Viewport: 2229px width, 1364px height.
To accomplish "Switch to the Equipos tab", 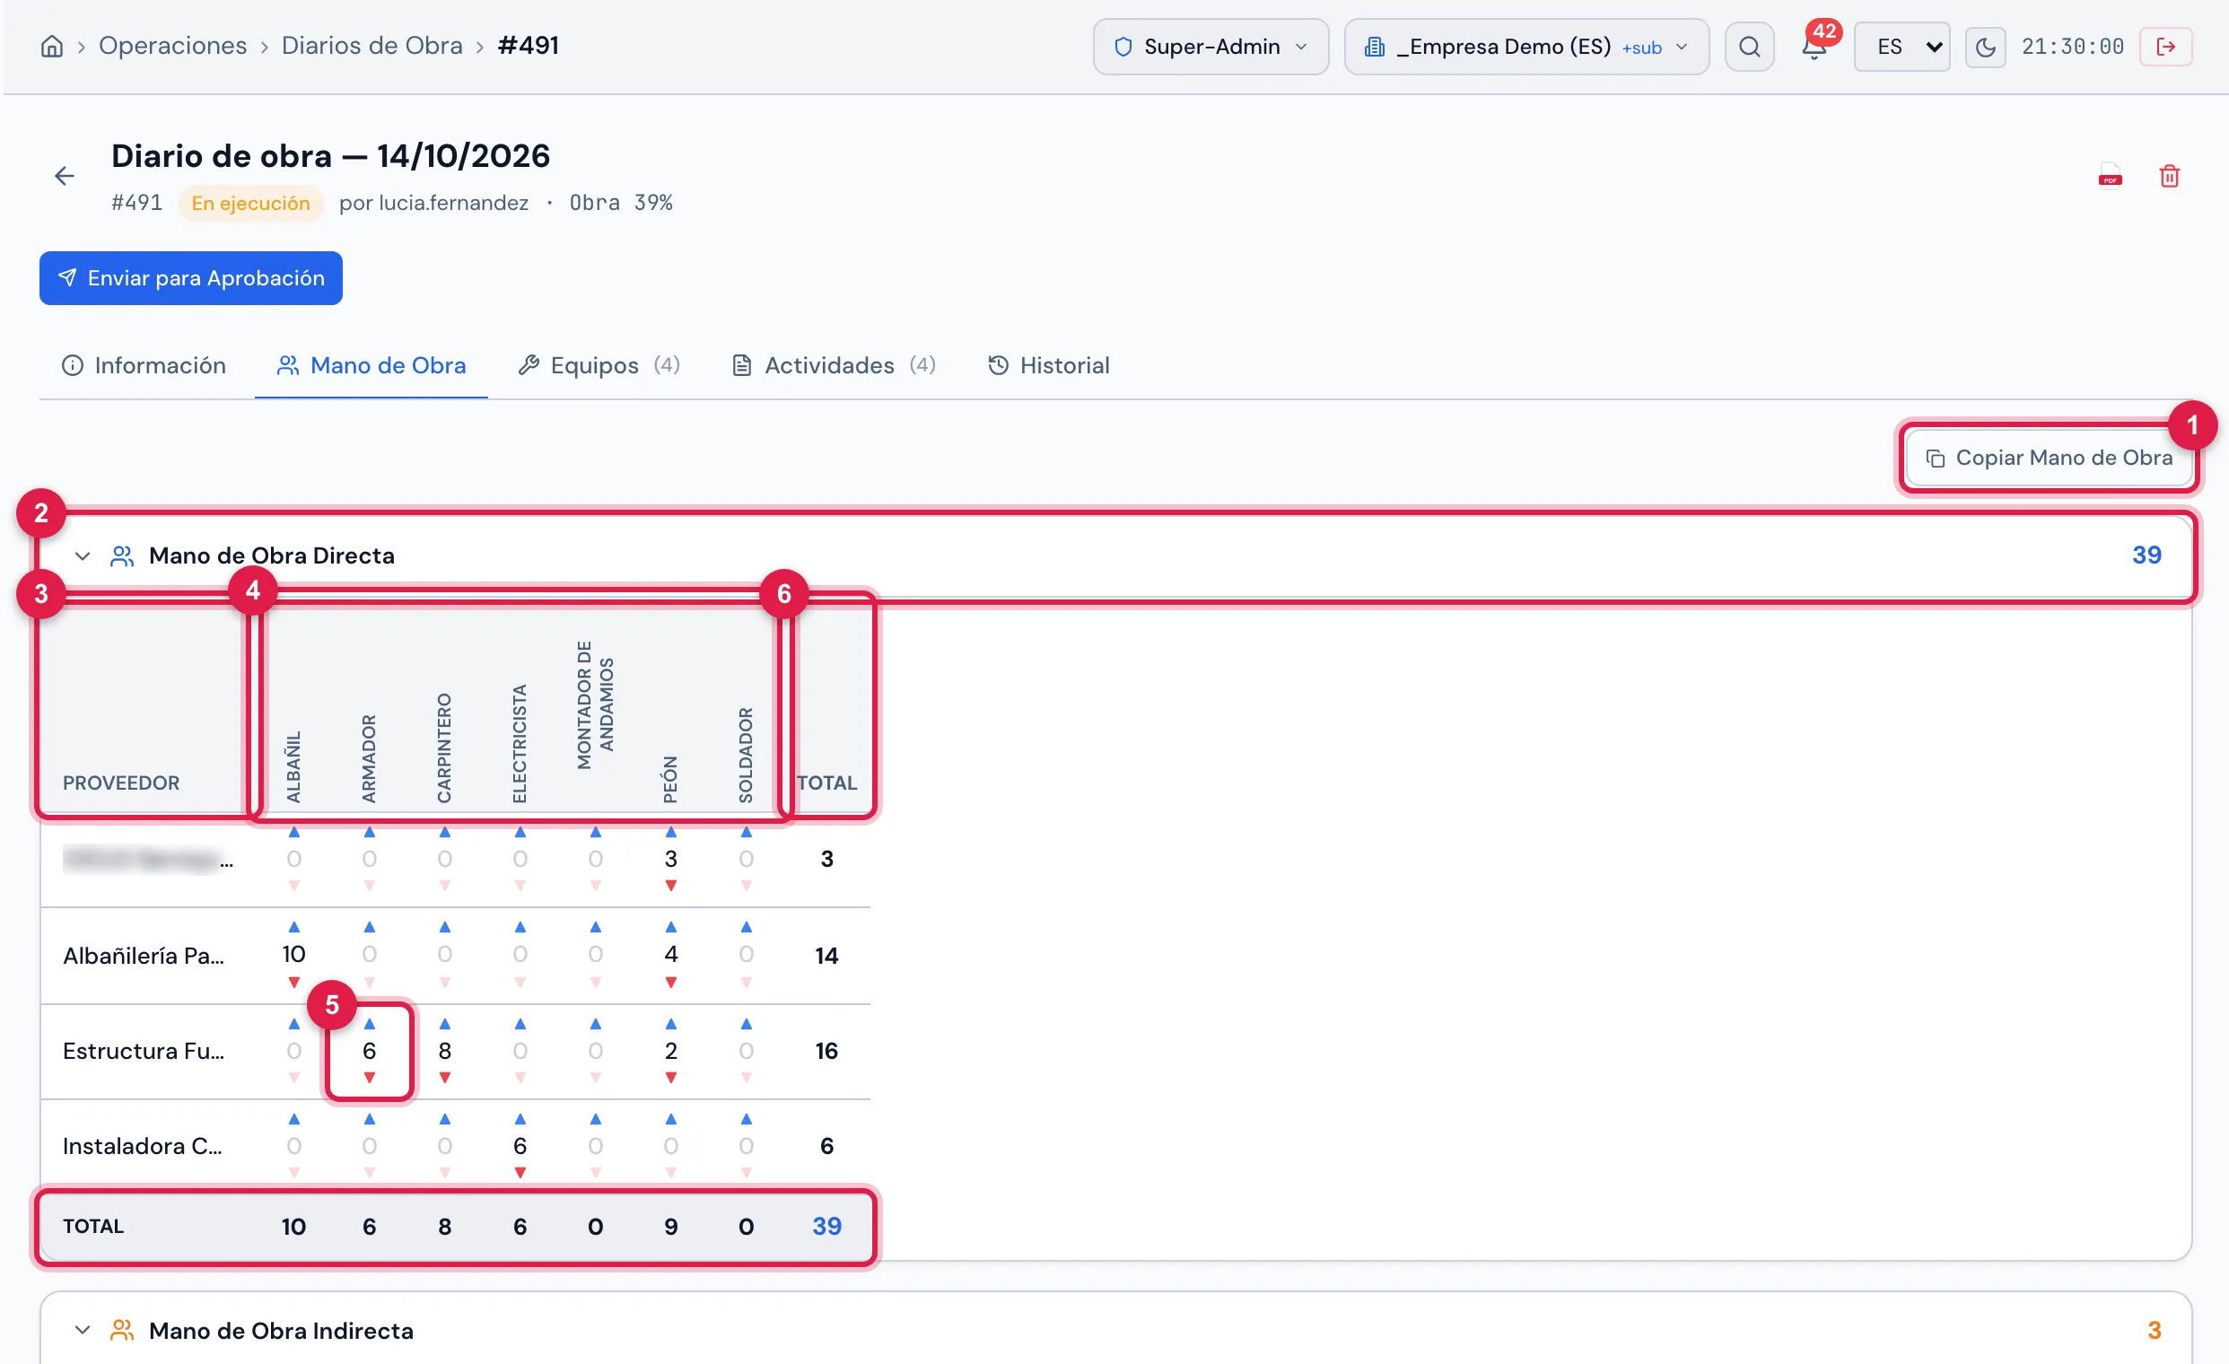I will point(599,365).
